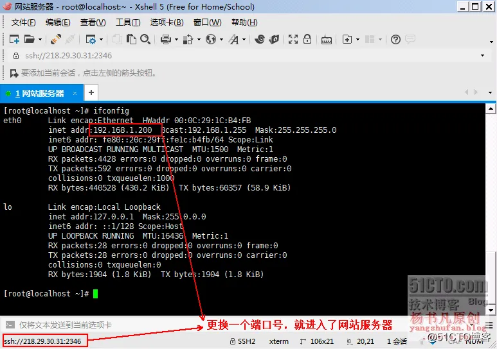Create a new session with the toolbar icon
The height and width of the screenshot is (349, 497).
click(x=14, y=39)
